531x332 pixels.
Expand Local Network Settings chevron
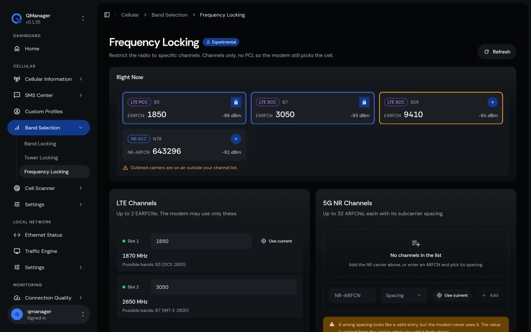[81, 268]
